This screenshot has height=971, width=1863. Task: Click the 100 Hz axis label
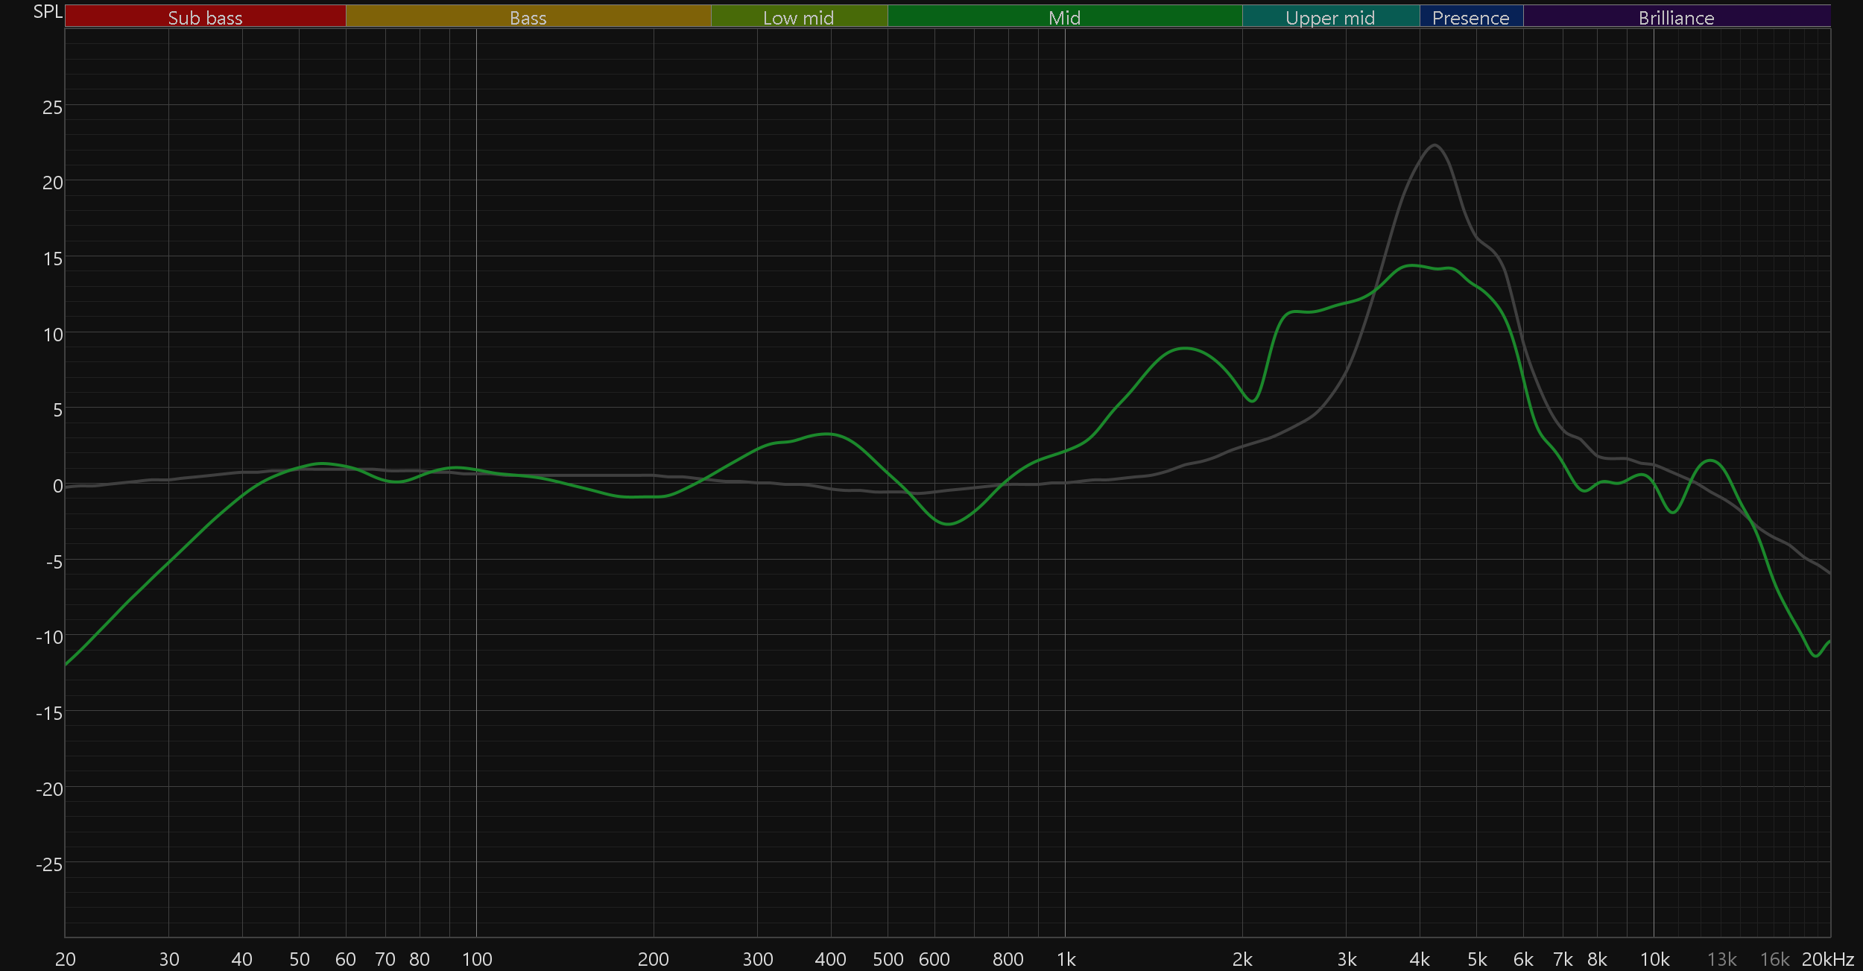point(477,959)
